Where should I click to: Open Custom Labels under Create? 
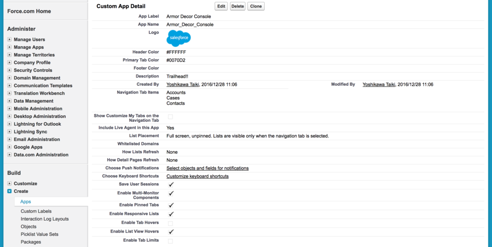[x=36, y=212]
